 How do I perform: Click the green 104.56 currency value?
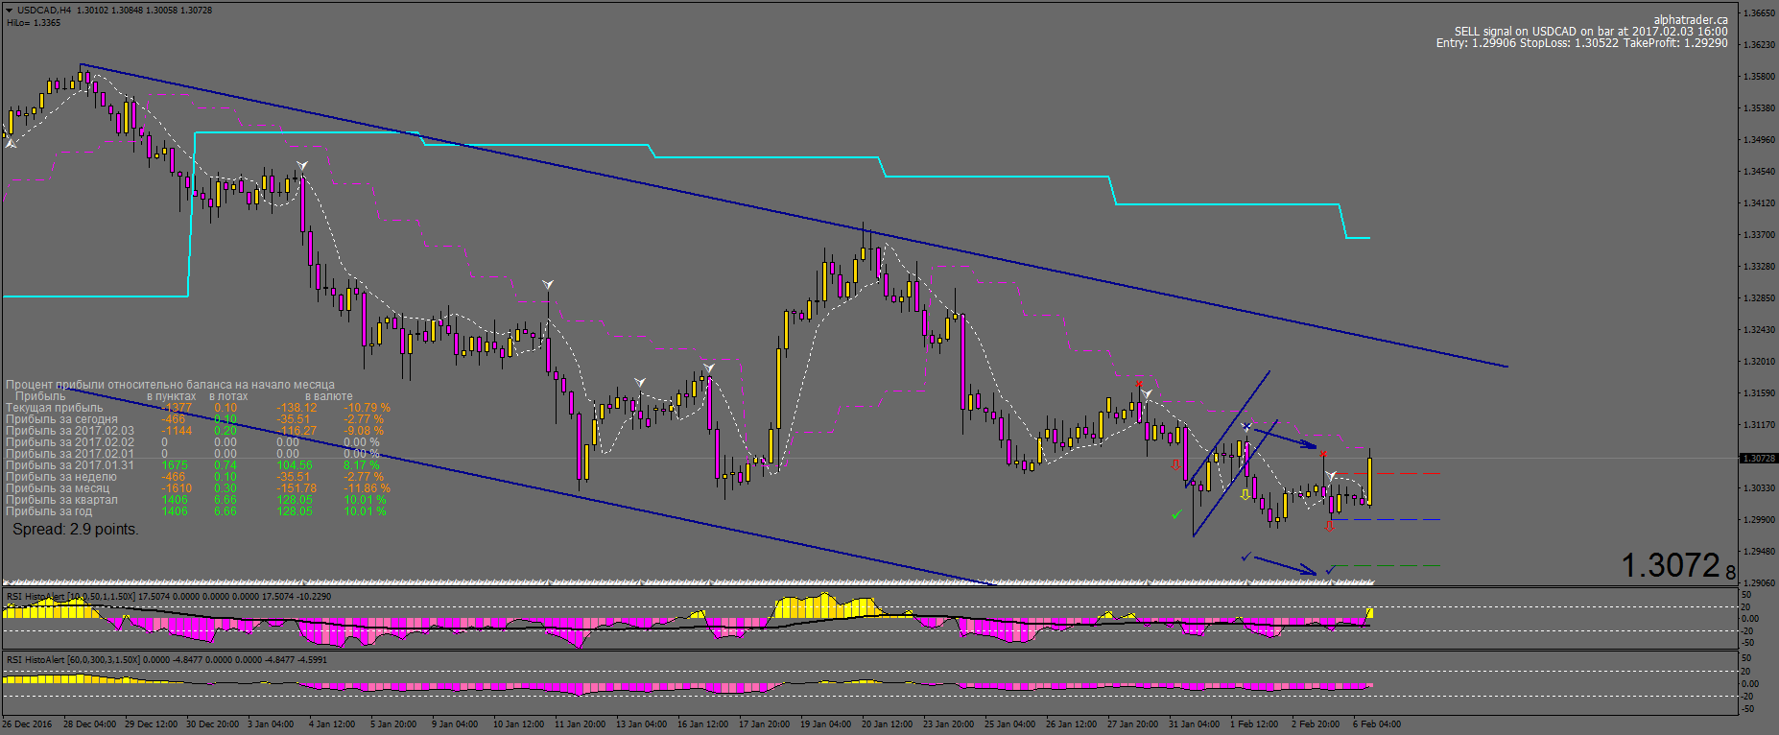coord(295,465)
